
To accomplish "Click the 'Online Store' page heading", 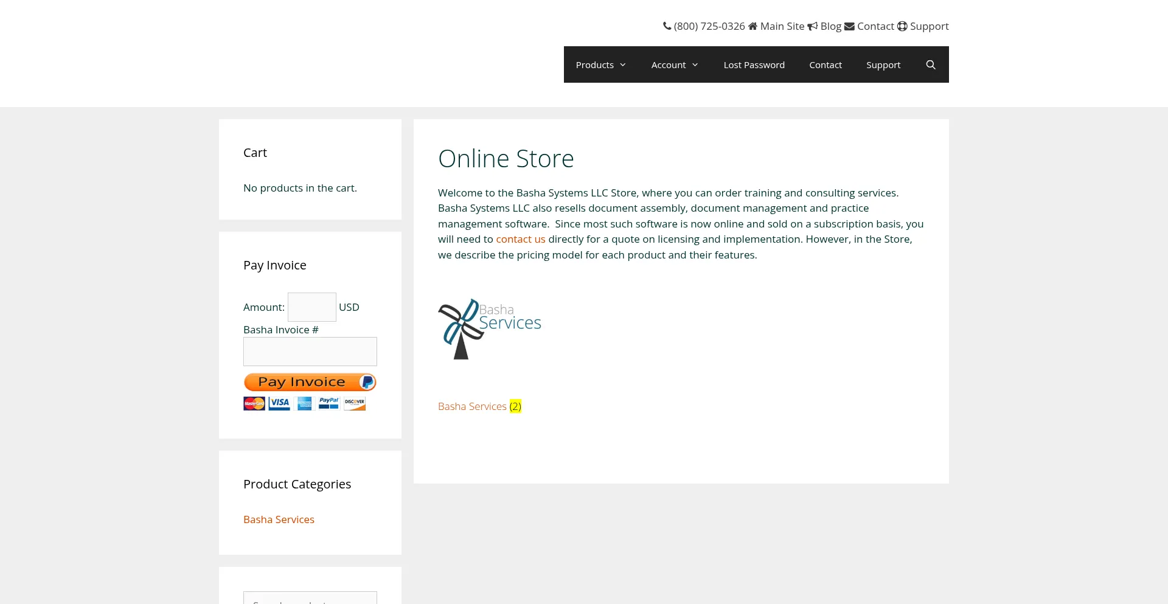I will [x=506, y=159].
